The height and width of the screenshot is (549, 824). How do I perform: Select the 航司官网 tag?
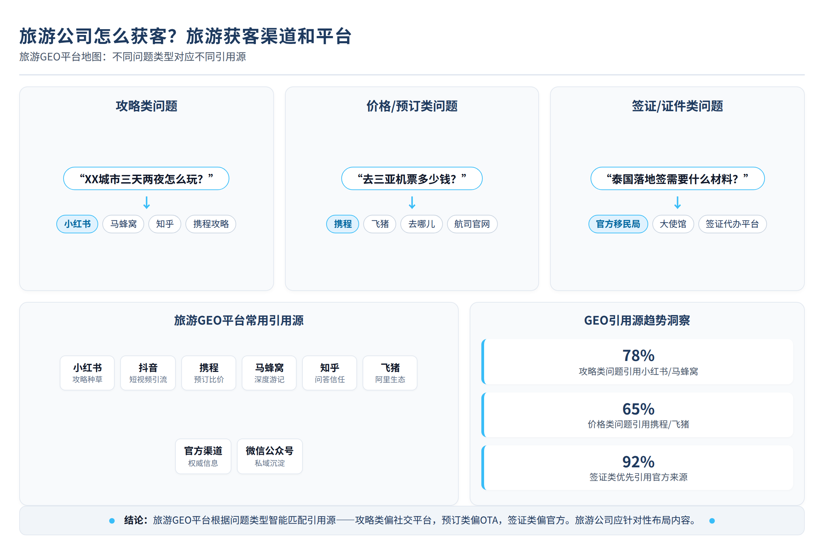tap(472, 224)
